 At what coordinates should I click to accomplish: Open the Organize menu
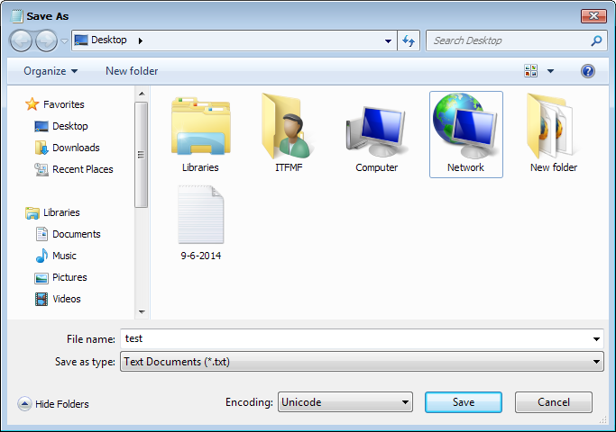[x=51, y=71]
